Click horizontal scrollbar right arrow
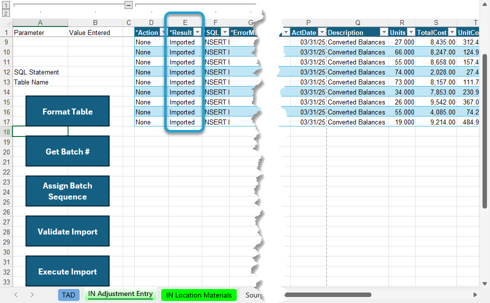The height and width of the screenshot is (303, 490). [x=475, y=294]
